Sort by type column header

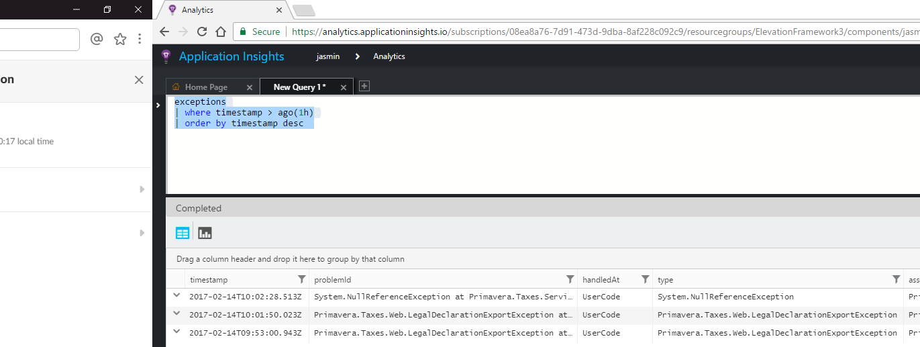(665, 279)
